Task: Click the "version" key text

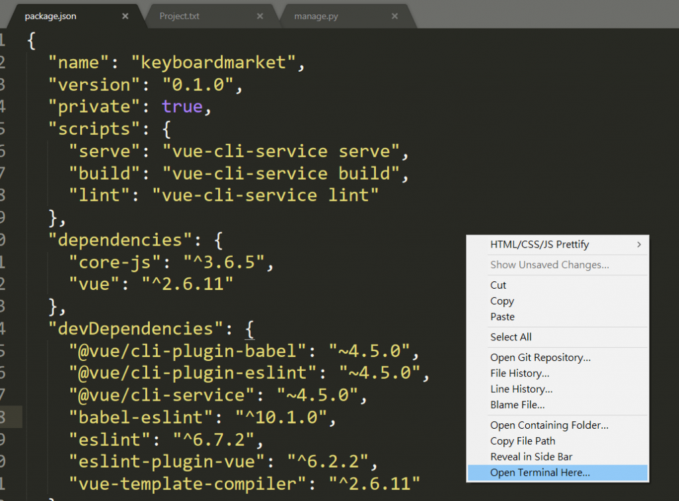Action: pos(94,84)
